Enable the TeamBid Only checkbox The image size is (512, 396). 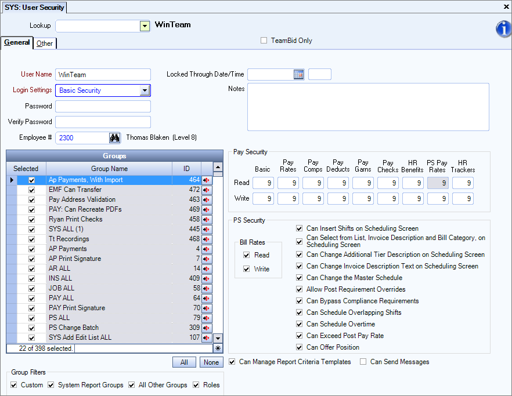(264, 40)
